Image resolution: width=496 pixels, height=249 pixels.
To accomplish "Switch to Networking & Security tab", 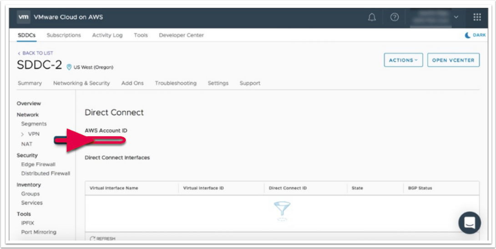I will coord(81,83).
